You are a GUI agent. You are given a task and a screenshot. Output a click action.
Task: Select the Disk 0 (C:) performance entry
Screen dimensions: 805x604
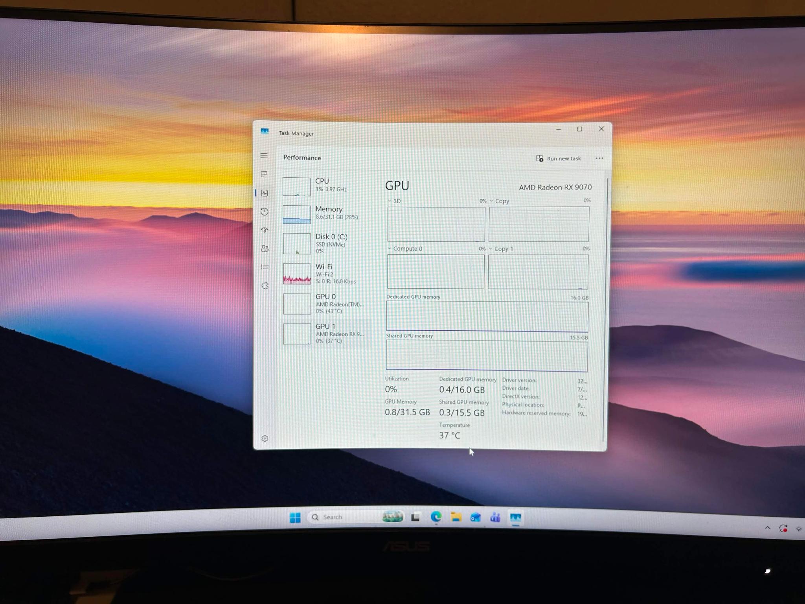coord(326,243)
